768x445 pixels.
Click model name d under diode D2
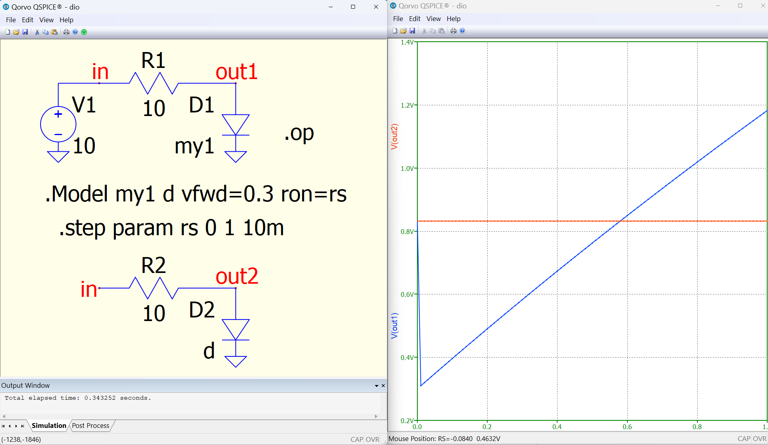tap(209, 351)
